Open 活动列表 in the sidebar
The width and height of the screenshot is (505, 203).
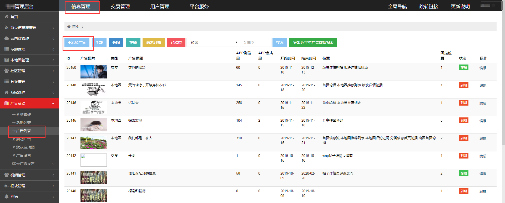(x=23, y=123)
